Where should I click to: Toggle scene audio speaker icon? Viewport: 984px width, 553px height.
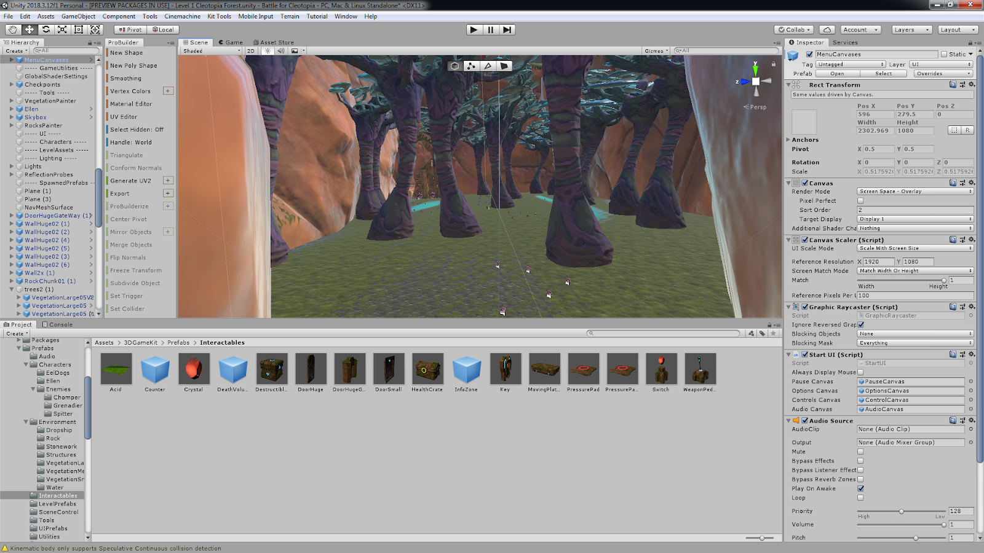tap(281, 51)
